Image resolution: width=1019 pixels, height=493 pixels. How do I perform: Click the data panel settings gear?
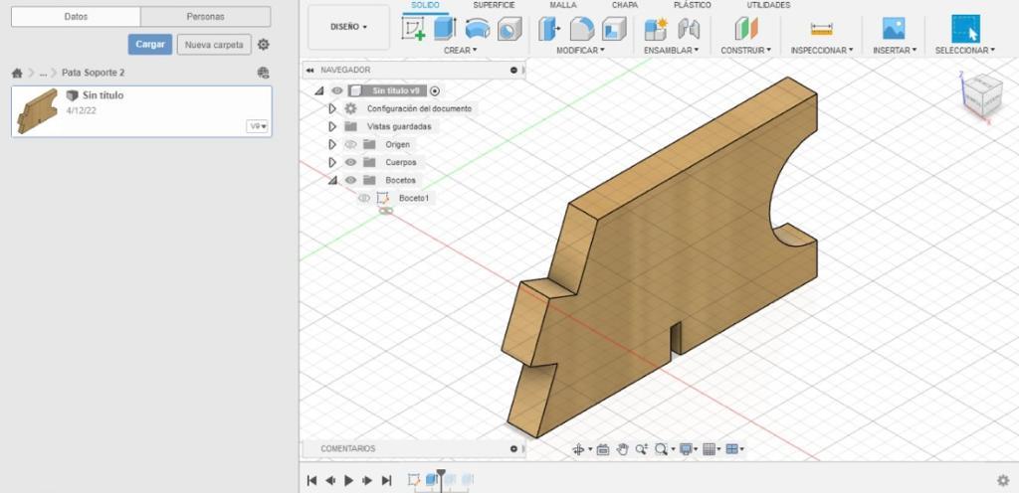point(263,45)
